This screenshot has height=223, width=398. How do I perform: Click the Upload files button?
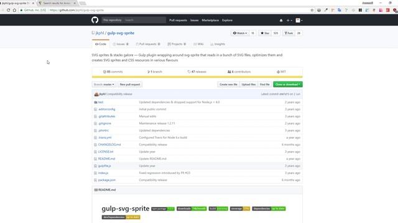click(249, 84)
